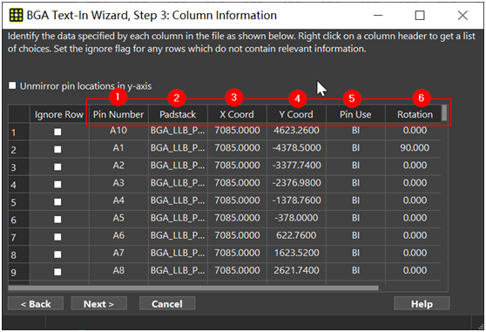The width and height of the screenshot is (486, 332).
Task: Click the red annotation marker number 6
Action: coord(421,98)
